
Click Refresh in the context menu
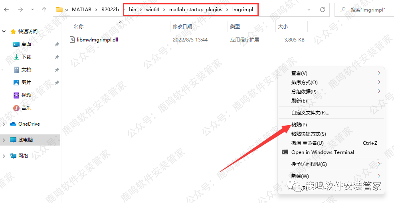click(299, 101)
